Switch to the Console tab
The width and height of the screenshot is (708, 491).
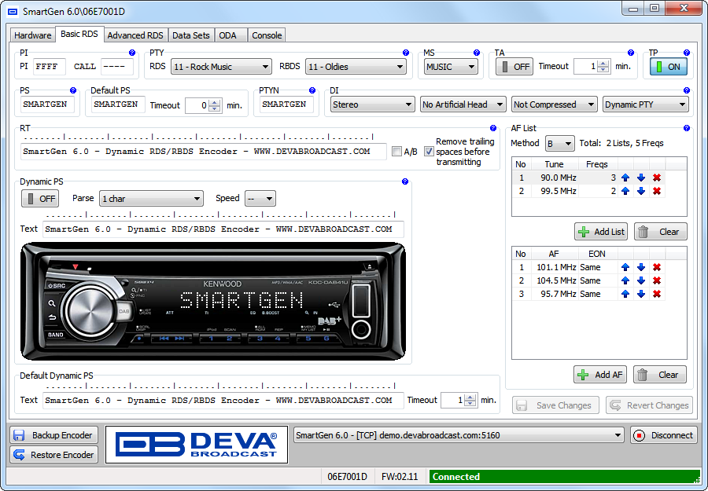pos(267,35)
